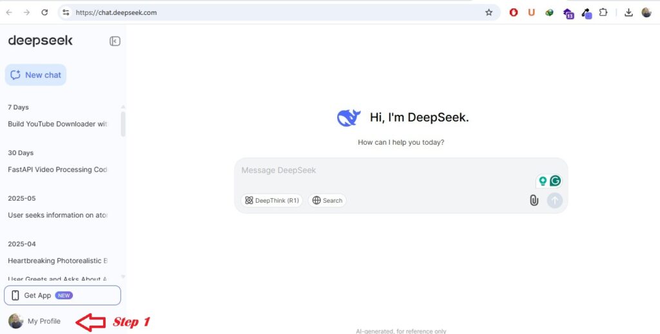The width and height of the screenshot is (660, 334).
Task: Collapse the DeepSeek sidebar panel icon
Action: click(x=115, y=41)
